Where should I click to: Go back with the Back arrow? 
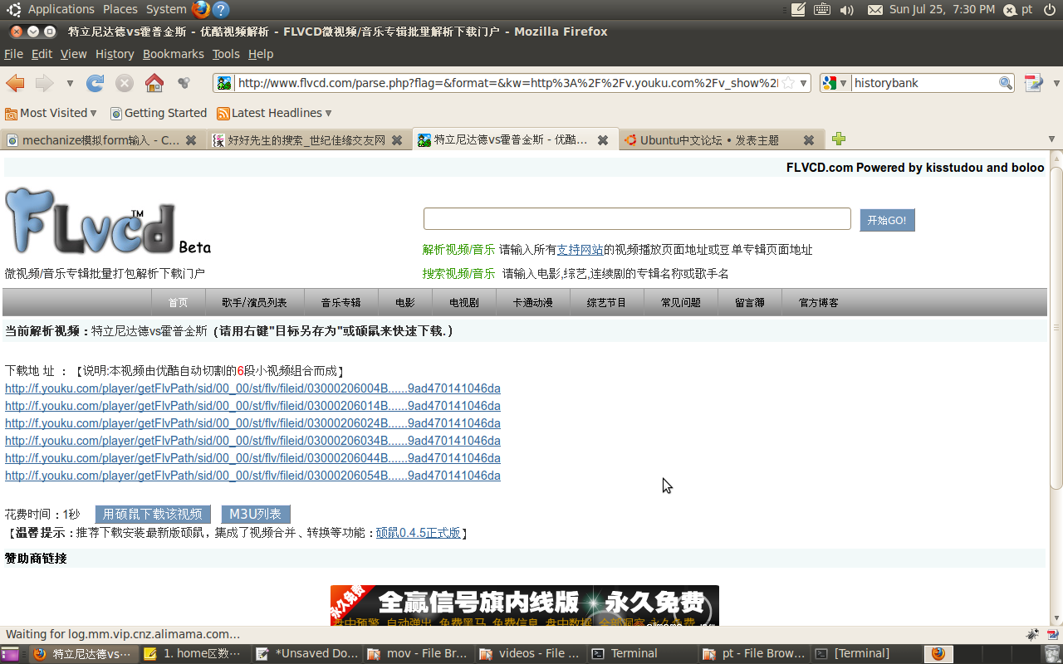coord(15,83)
